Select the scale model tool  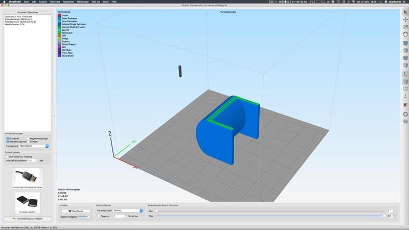405,27
